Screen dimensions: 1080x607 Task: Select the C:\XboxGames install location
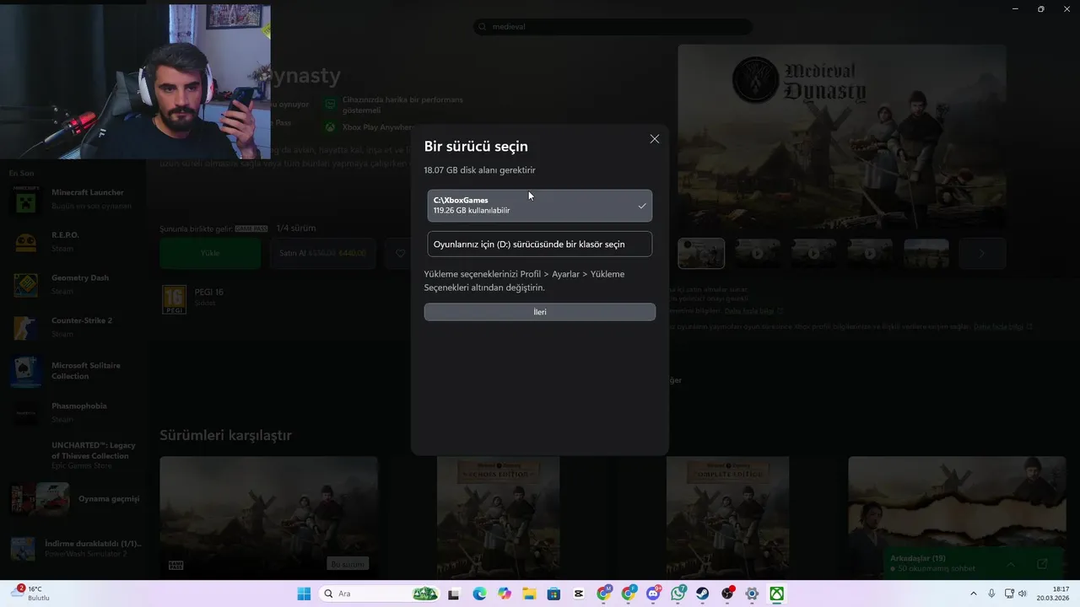(x=540, y=206)
